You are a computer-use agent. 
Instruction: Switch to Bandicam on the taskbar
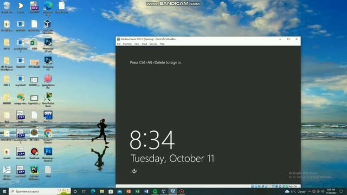[x=182, y=191]
